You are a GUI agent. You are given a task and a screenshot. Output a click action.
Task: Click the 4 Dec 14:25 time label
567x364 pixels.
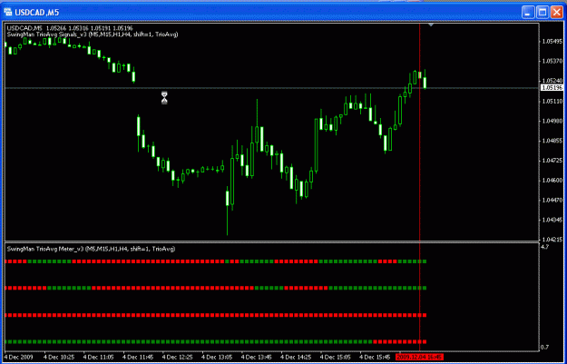pos(296,357)
